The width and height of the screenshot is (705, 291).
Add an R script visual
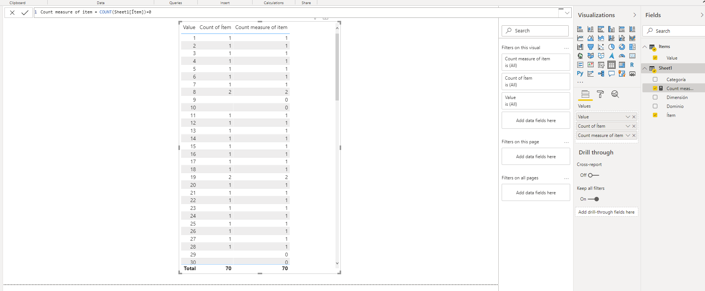point(632,65)
